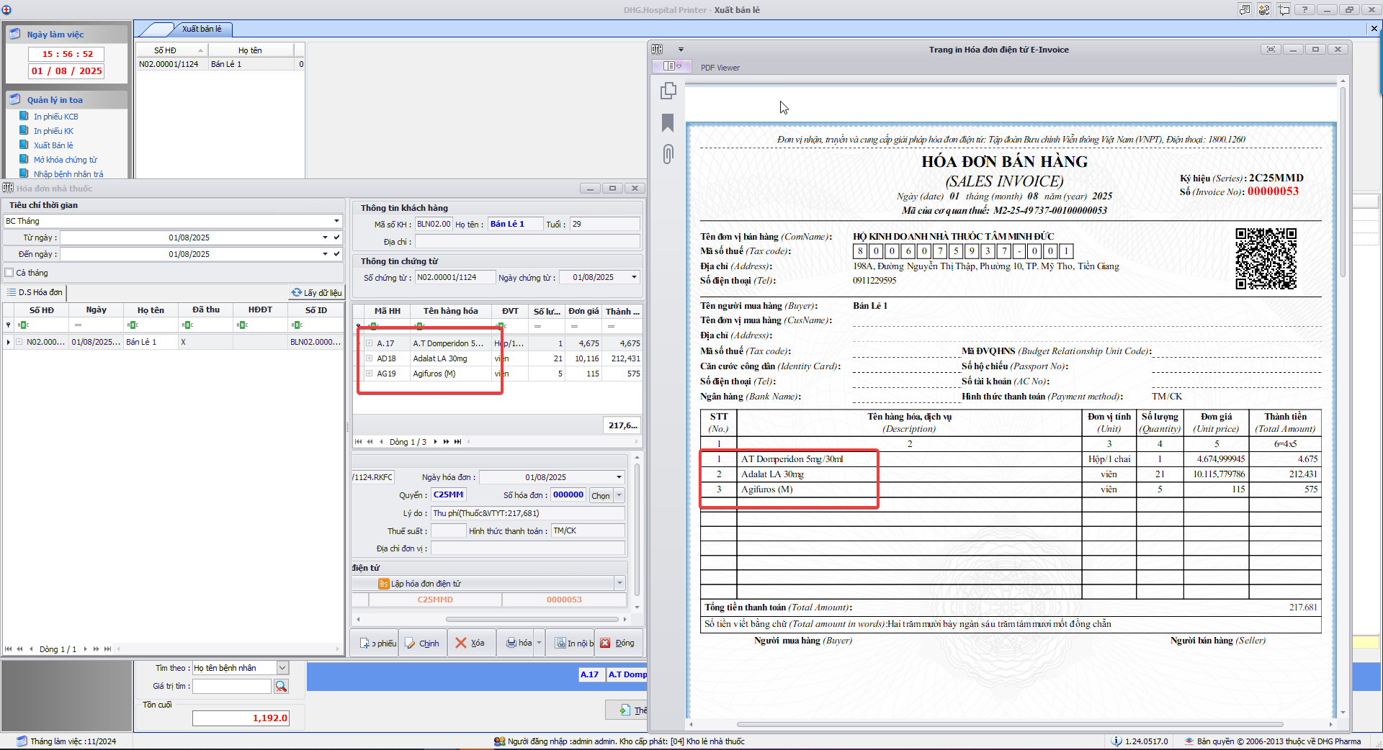Switch to the Xuất bán lẻ tab
Screen dimensions: 1383x750
pyautogui.click(x=202, y=29)
